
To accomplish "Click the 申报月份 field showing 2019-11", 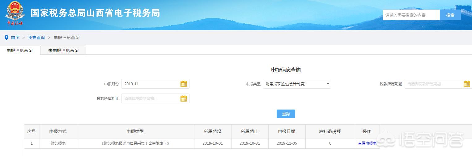I will click(x=155, y=84).
